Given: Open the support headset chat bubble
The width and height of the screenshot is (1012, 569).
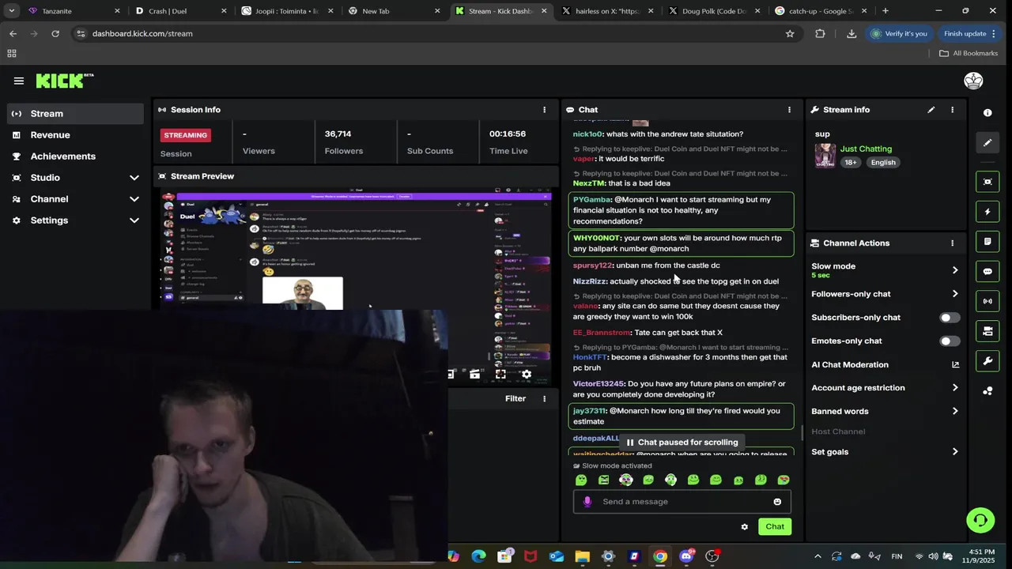Looking at the screenshot, I should 980,520.
